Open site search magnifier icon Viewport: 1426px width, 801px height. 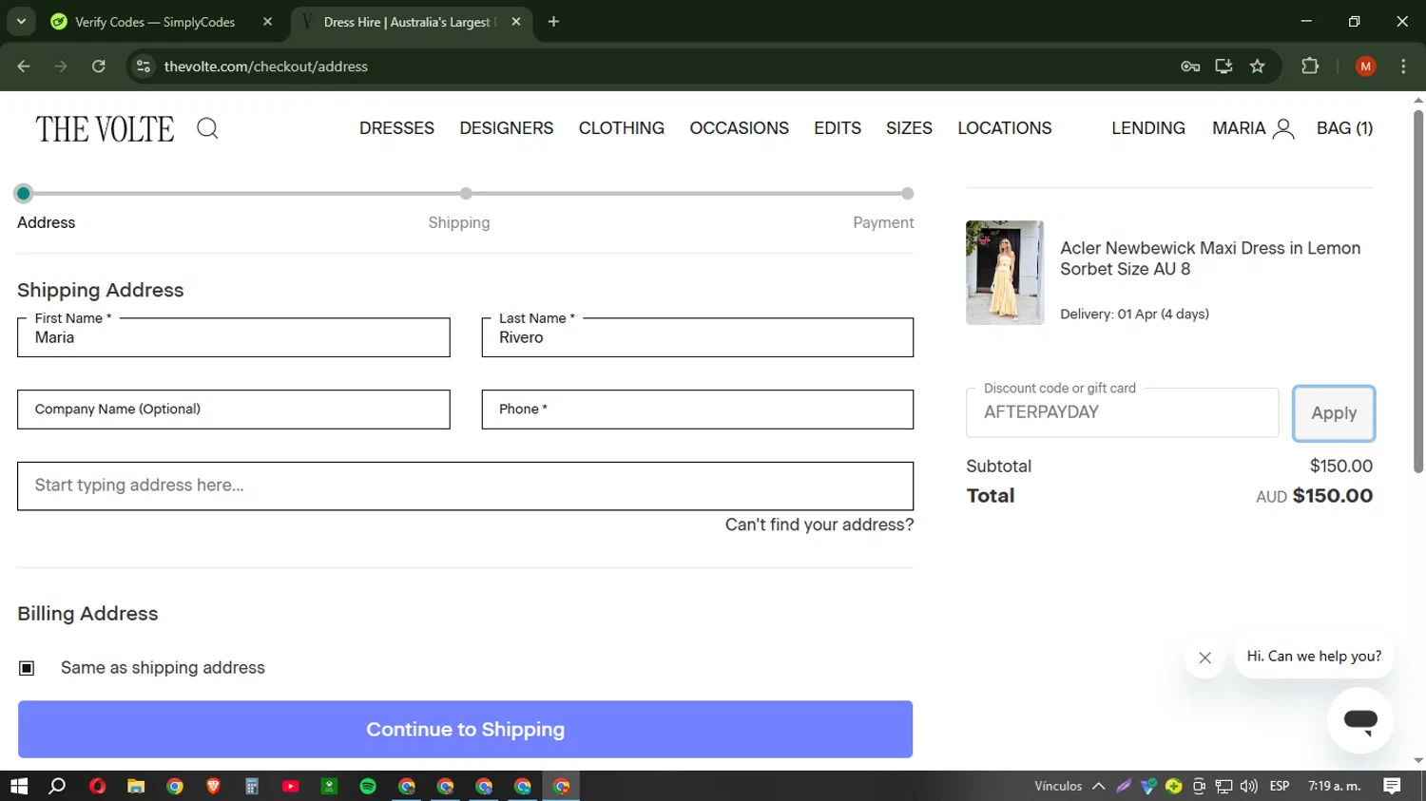coord(207,128)
